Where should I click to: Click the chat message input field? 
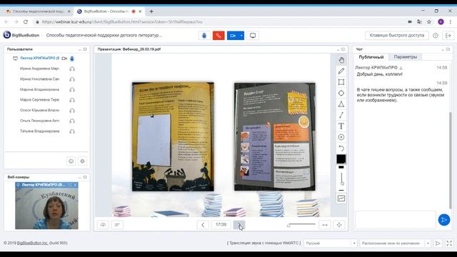point(395,220)
